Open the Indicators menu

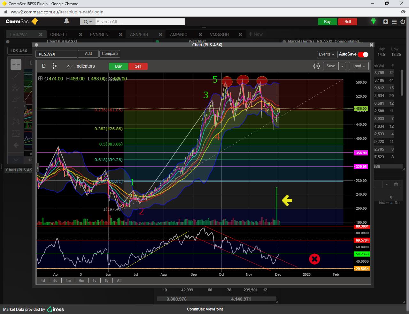(81, 66)
